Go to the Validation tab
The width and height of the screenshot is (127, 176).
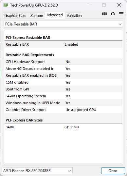point(74,16)
